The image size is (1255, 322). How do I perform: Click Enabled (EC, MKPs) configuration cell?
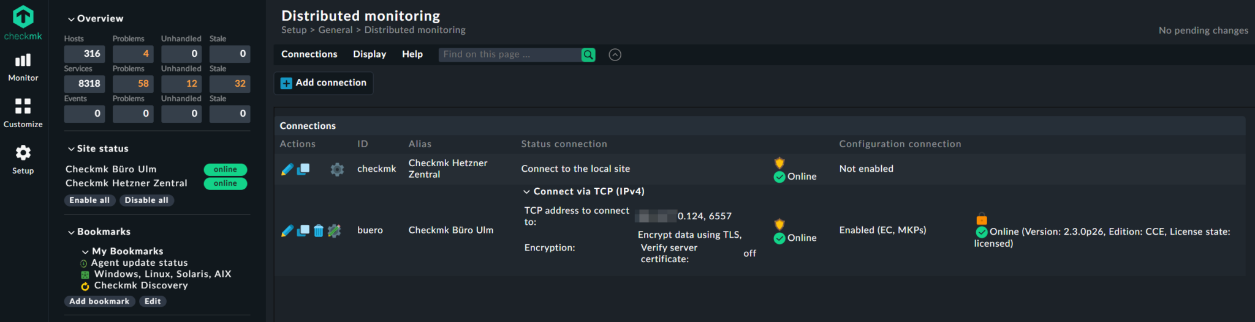click(x=882, y=230)
